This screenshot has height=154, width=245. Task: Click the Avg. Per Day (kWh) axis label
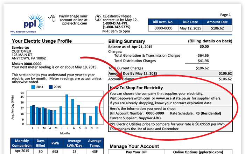pos(13,107)
